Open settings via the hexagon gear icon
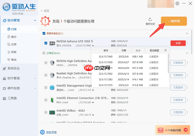Image resolution: width=194 pixels, height=136 pixels. [177, 3]
